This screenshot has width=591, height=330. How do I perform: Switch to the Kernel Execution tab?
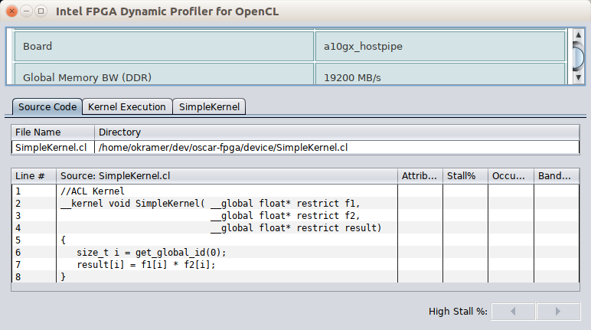click(x=126, y=107)
